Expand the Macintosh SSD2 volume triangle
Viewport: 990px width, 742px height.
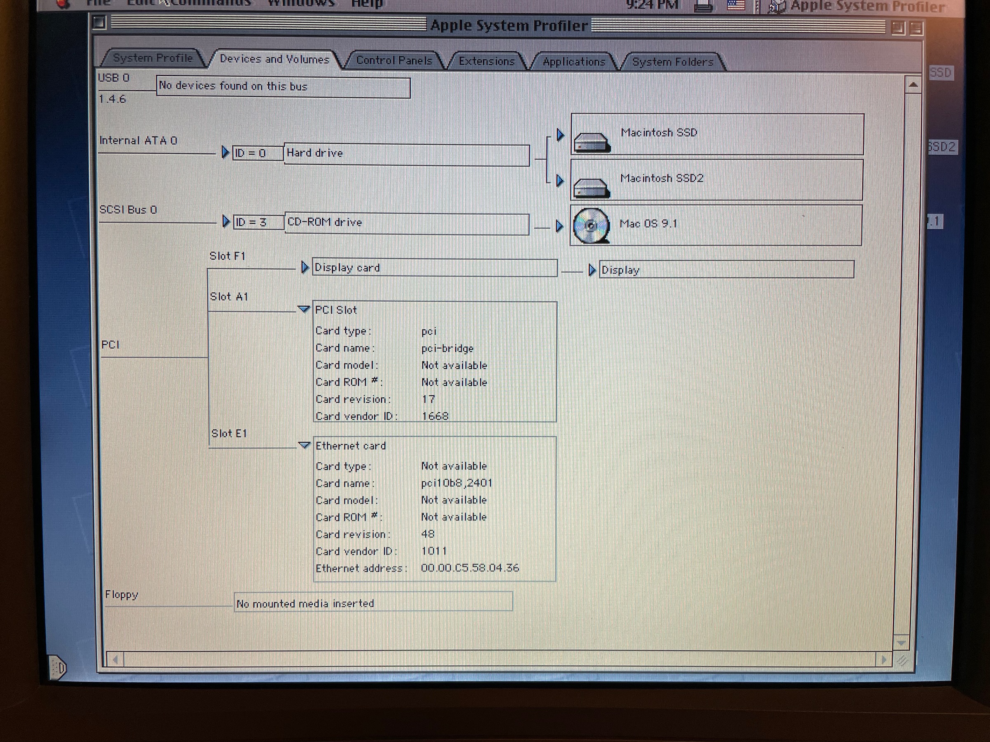click(x=560, y=180)
